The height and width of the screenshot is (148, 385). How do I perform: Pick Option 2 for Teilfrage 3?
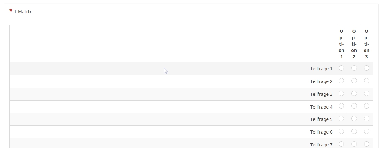(354, 94)
